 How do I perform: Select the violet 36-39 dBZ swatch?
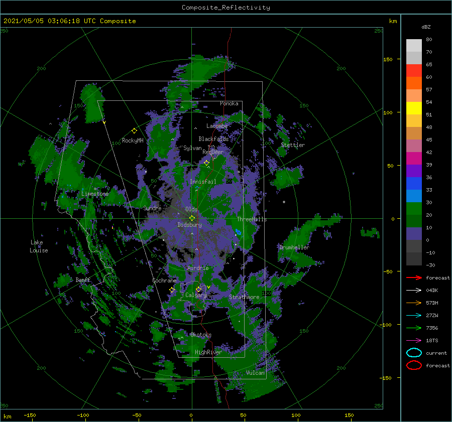point(414,171)
